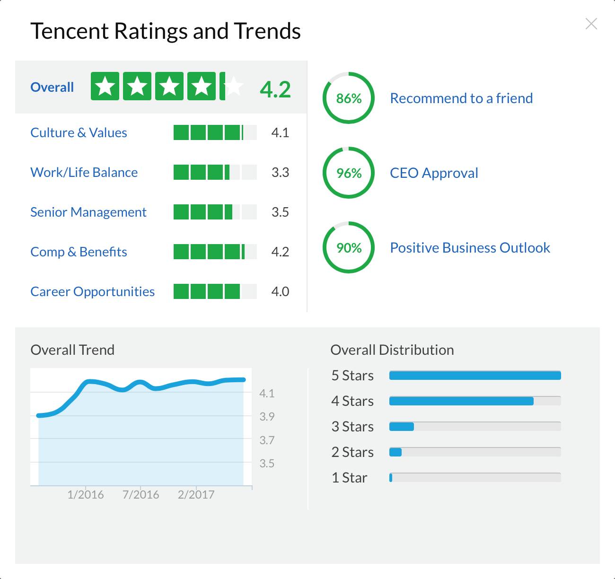Select Work/Life Balance rating link

tap(84, 172)
